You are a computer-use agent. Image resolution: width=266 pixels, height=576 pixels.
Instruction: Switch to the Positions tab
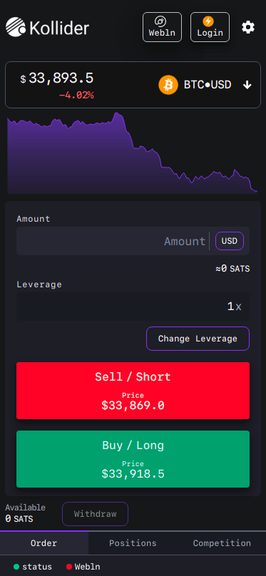[133, 543]
